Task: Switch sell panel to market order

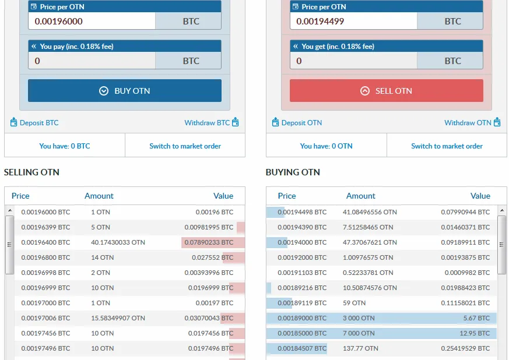Action: pyautogui.click(x=447, y=146)
